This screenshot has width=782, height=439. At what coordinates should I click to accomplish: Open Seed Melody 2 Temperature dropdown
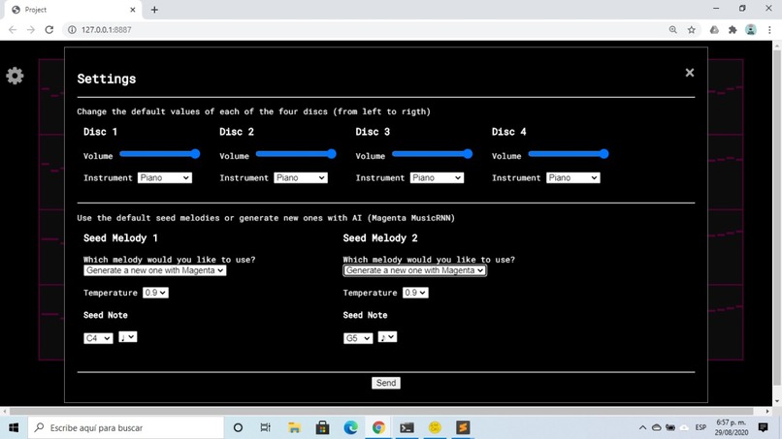[415, 293]
